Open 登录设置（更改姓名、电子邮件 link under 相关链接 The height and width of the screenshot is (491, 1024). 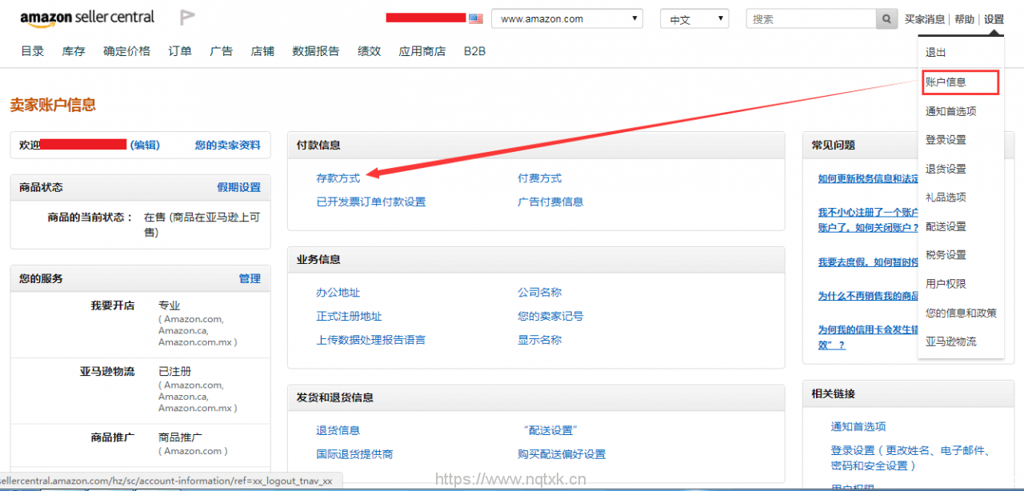coord(912,457)
